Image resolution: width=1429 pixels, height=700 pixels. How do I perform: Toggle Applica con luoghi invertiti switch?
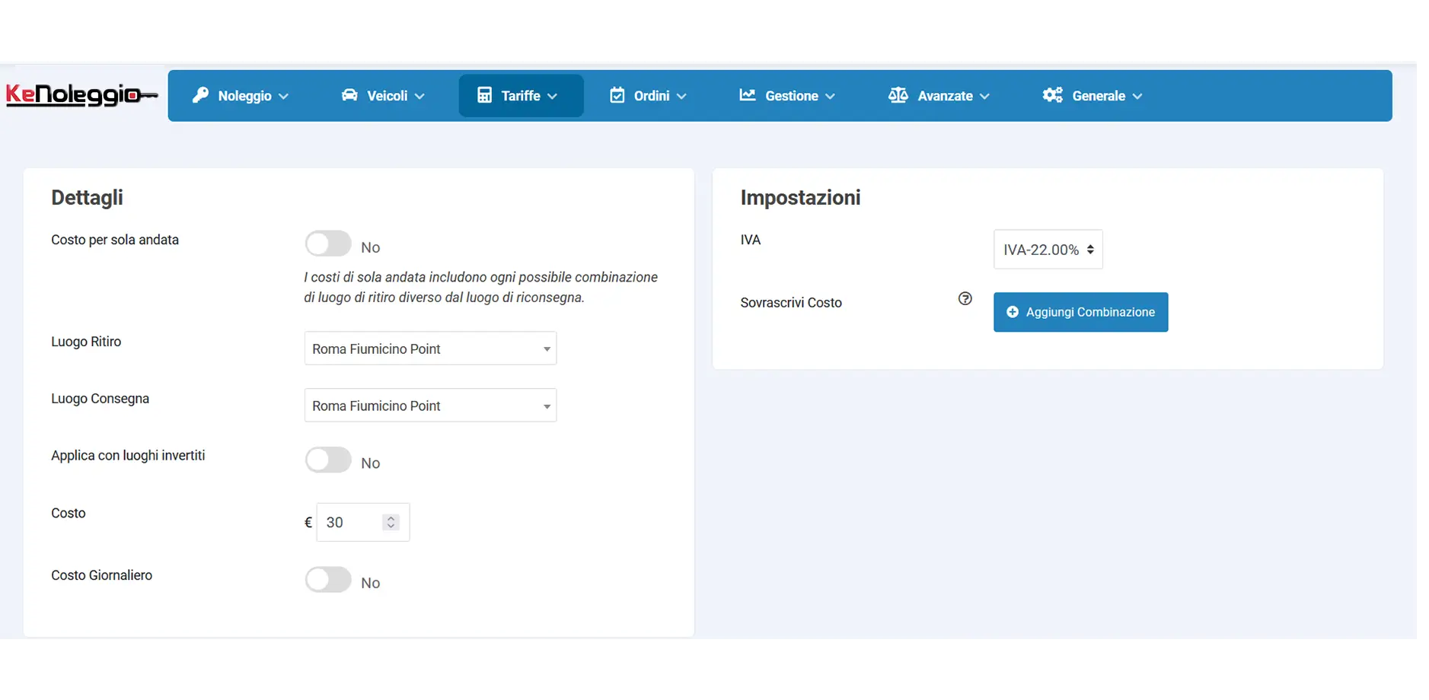tap(328, 460)
